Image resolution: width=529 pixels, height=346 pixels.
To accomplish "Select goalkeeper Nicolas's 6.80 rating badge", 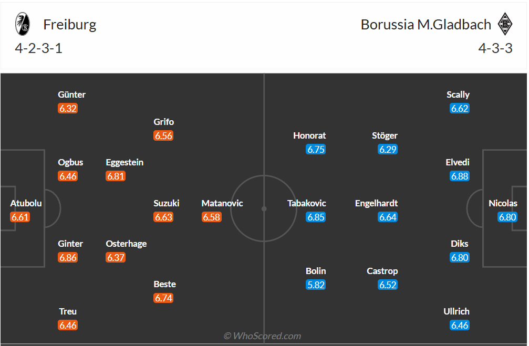I will click(507, 217).
